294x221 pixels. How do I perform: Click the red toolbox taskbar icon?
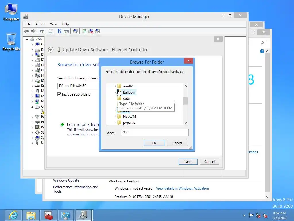pyautogui.click(x=49, y=215)
